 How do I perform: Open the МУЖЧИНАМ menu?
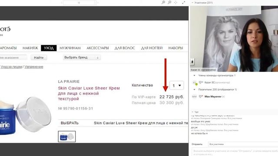coord(70,48)
